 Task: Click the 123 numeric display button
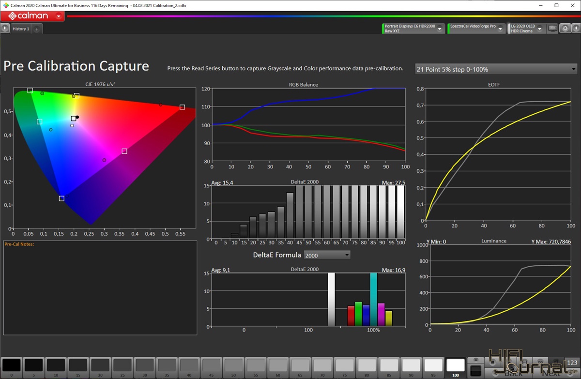click(572, 363)
